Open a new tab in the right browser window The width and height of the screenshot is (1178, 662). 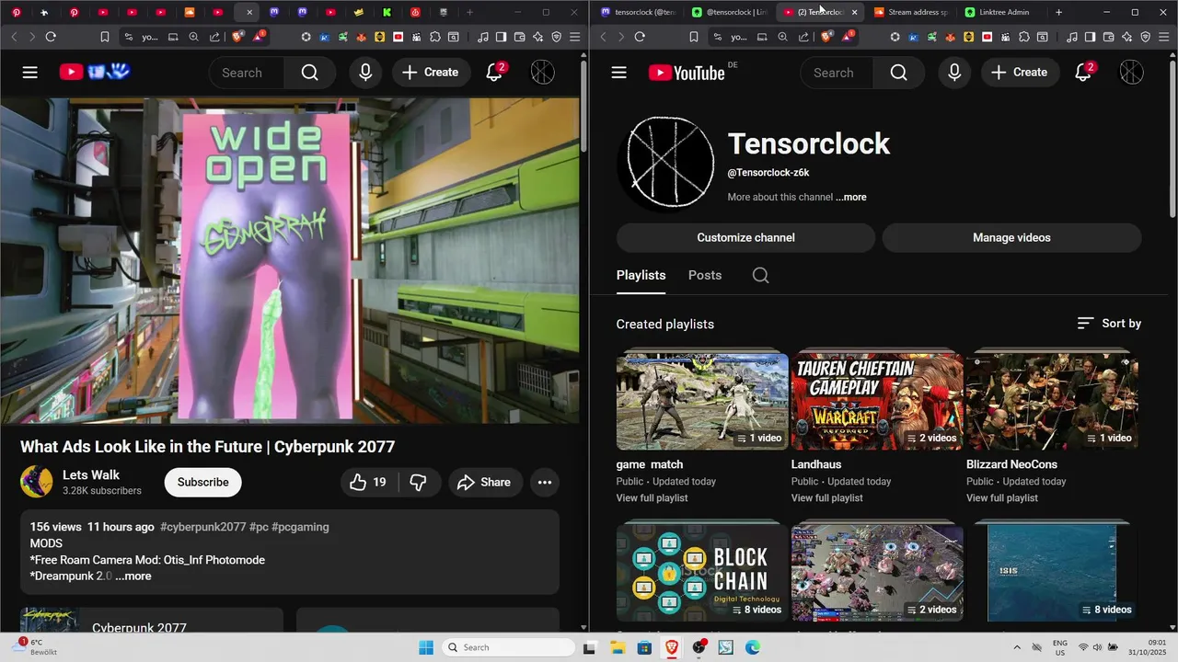click(x=1058, y=12)
